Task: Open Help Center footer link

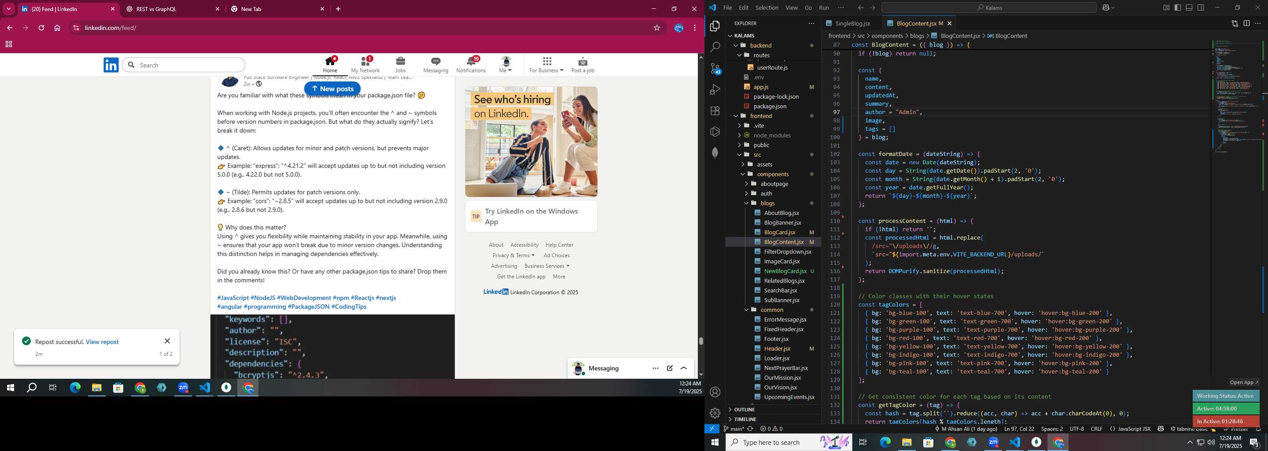Action: (559, 245)
